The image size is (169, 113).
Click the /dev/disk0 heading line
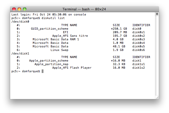20,22
